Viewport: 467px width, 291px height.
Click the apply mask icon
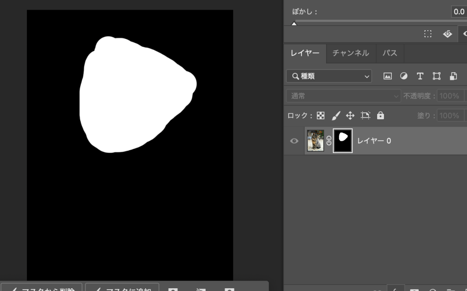pyautogui.click(x=447, y=34)
